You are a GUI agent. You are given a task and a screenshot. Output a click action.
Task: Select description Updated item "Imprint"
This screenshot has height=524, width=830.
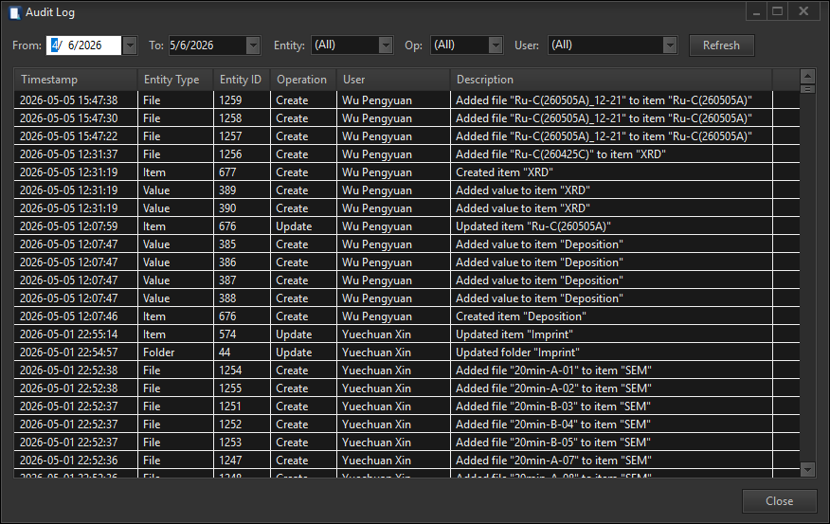point(611,334)
